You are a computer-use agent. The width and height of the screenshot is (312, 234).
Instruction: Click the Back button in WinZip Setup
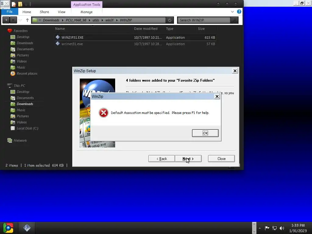tap(161, 158)
